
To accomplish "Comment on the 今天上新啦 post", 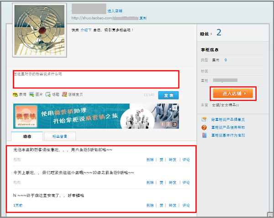I will pos(186,182).
